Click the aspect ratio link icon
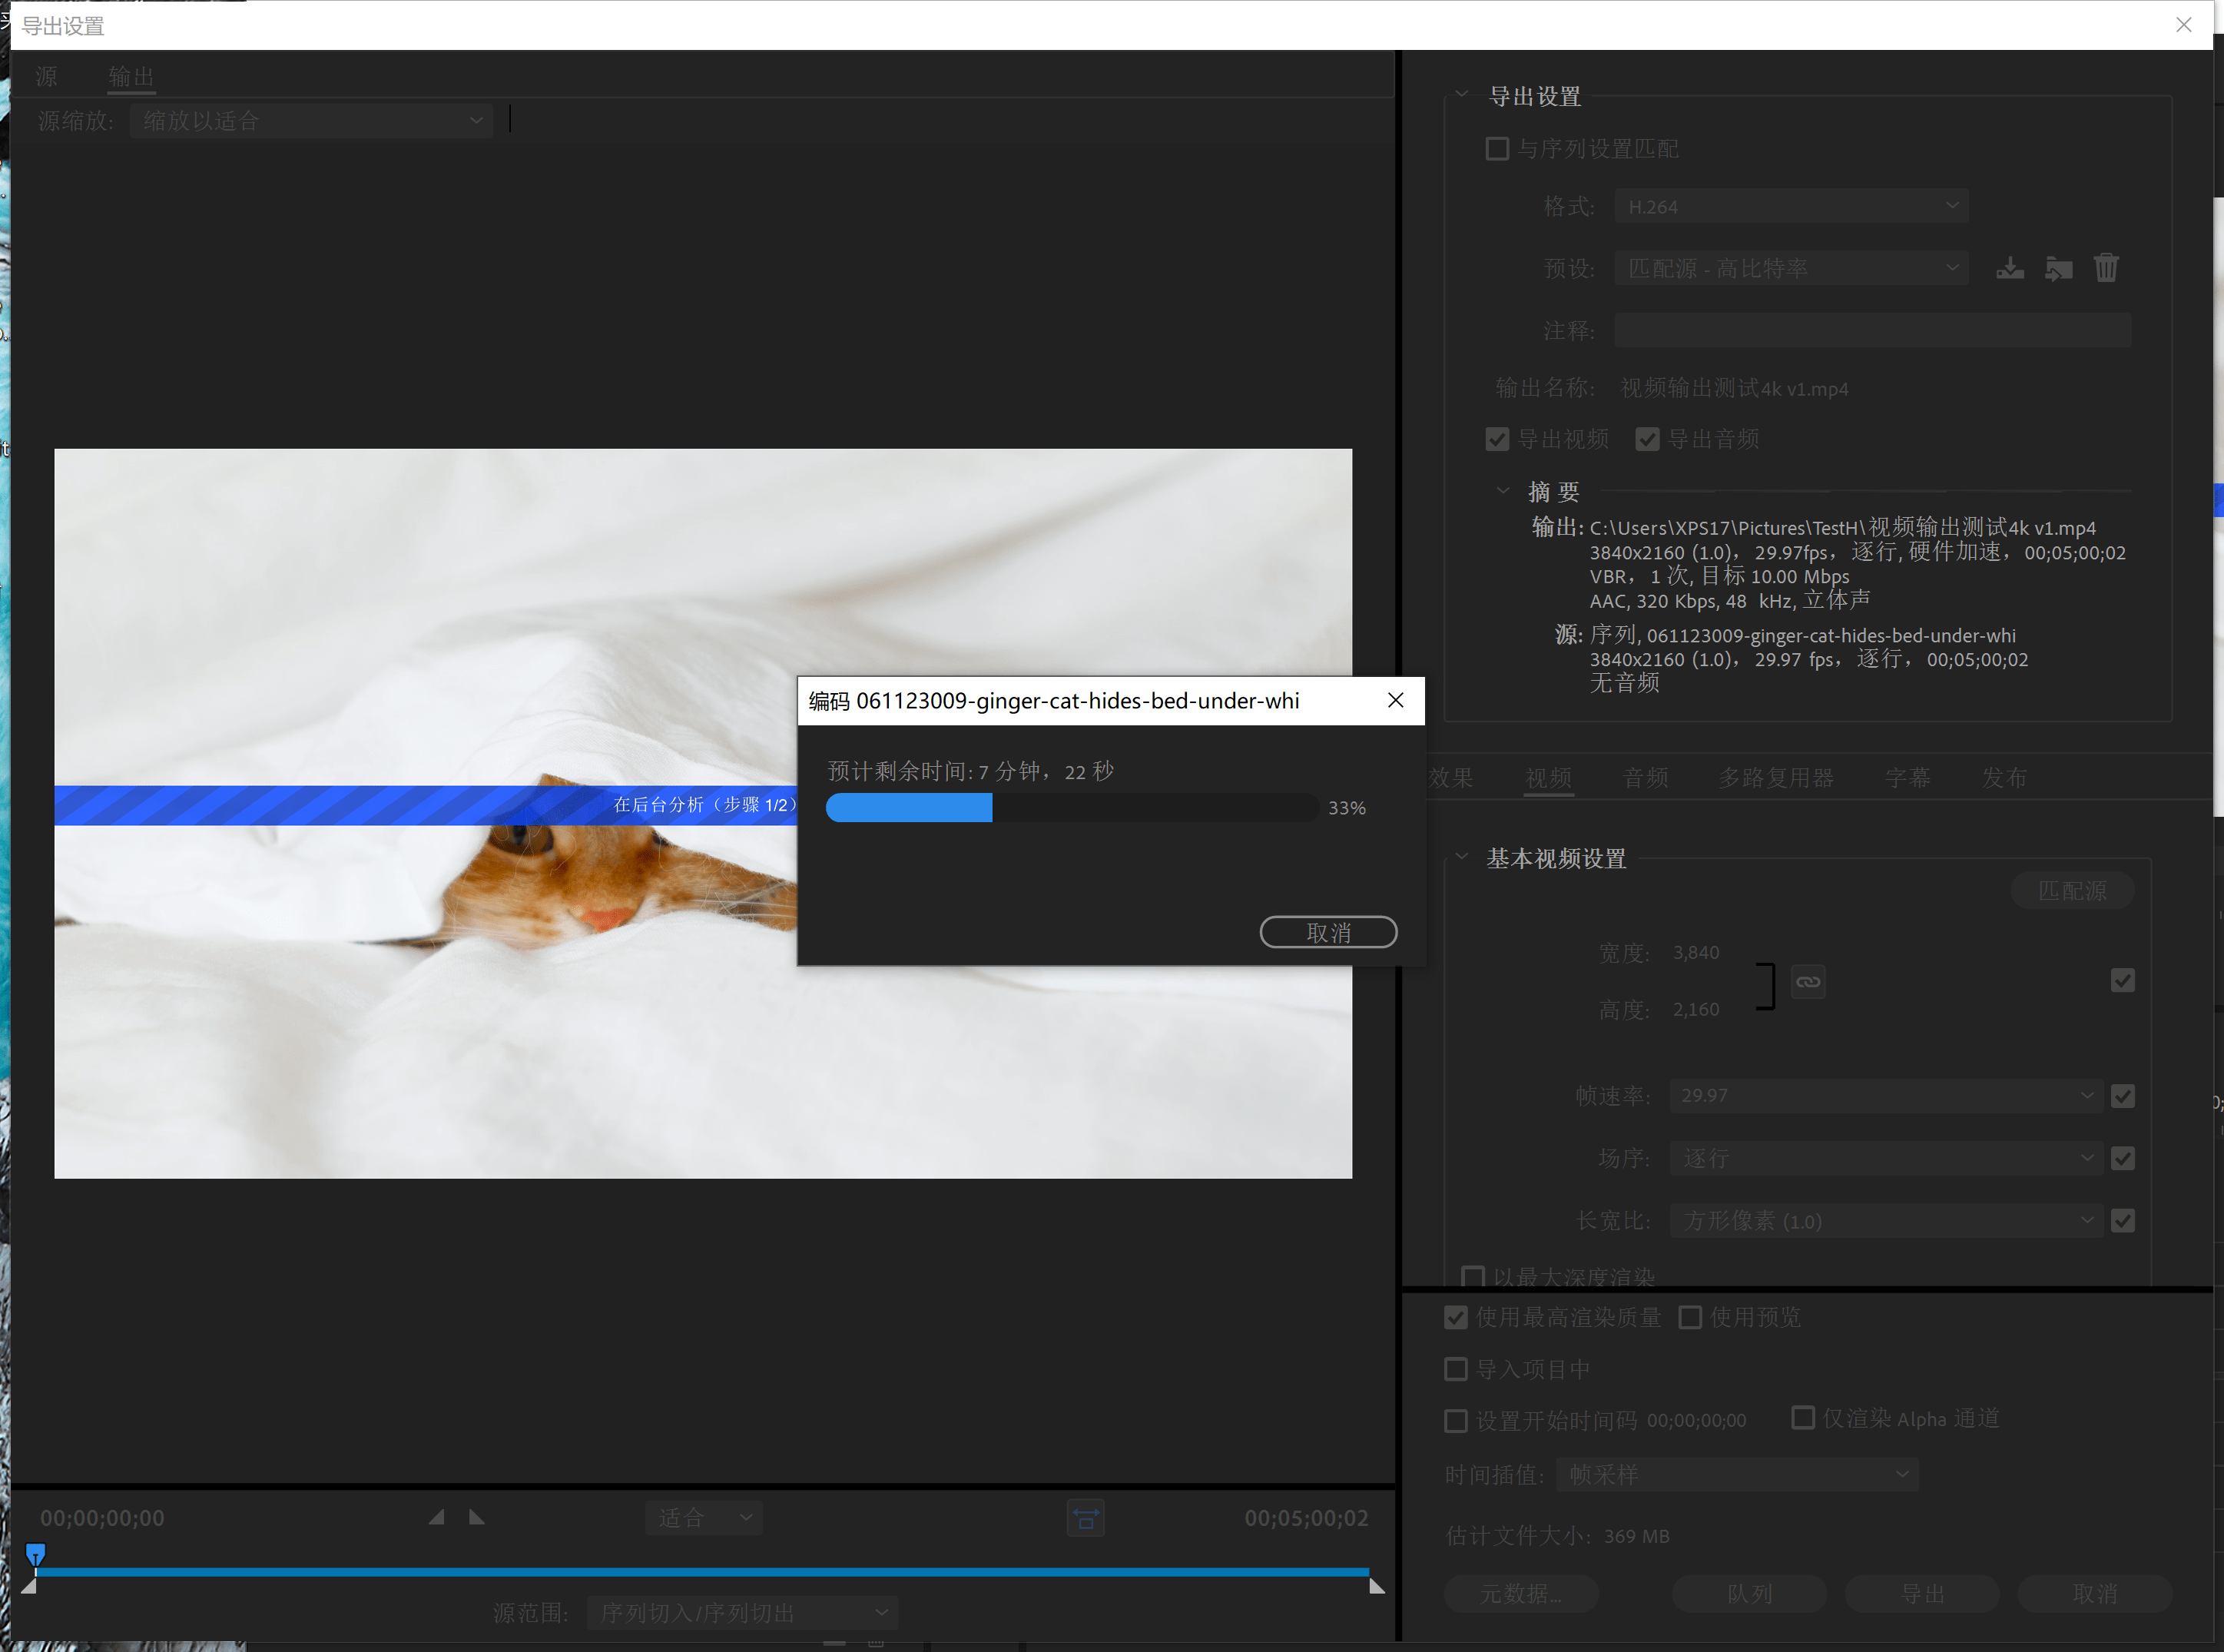Image resolution: width=2224 pixels, height=1652 pixels. click(x=1809, y=982)
